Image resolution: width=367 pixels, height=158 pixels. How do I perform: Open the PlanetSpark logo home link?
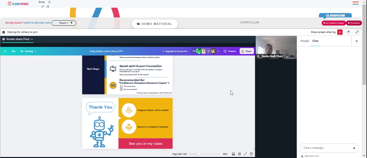point(18,4)
